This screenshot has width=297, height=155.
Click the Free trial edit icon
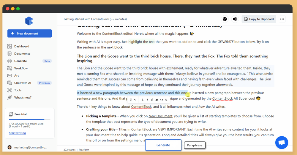[x=11, y=114]
